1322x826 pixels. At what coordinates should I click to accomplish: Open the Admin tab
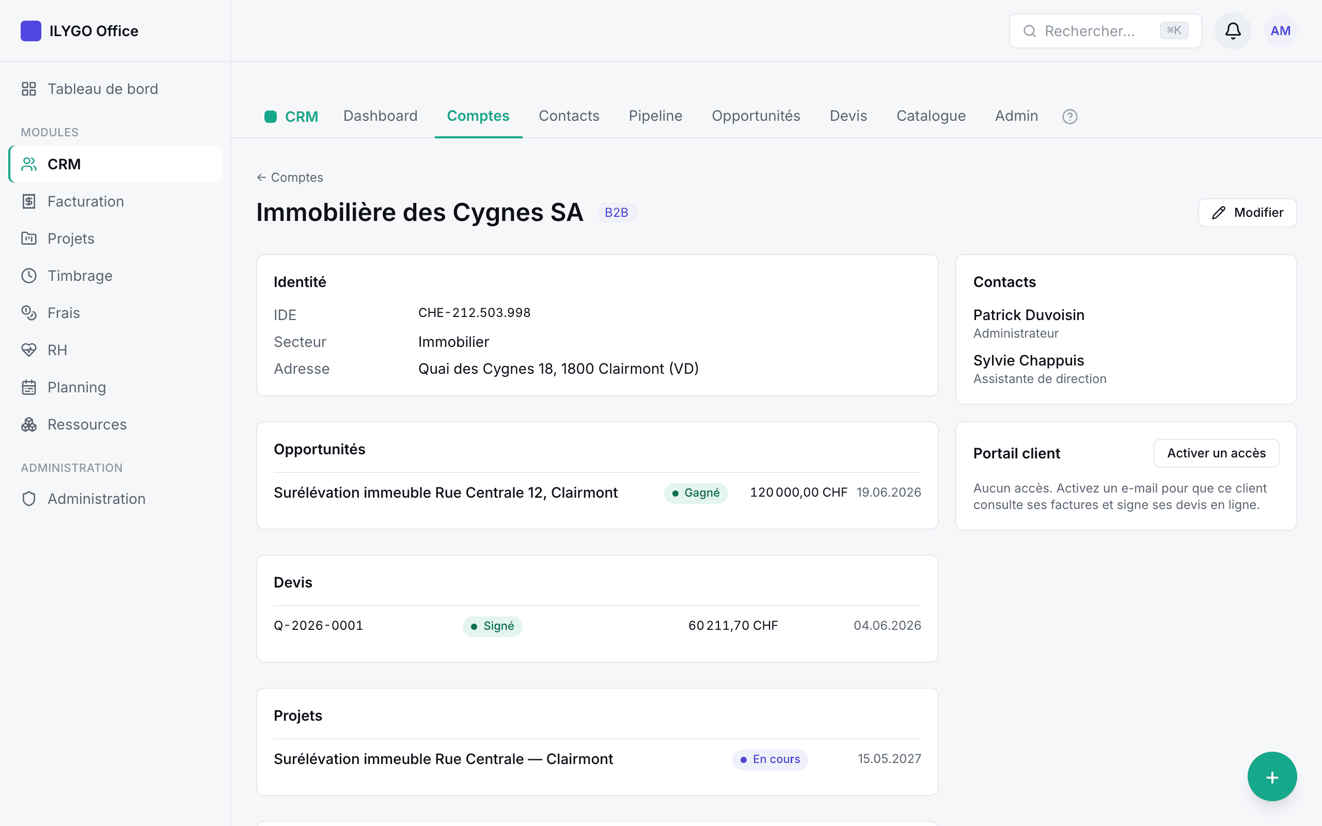[x=1016, y=116]
